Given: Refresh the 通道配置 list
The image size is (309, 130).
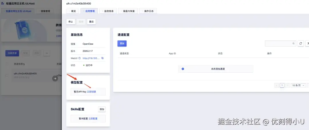Looking at the screenshot, I should (x=300, y=43).
